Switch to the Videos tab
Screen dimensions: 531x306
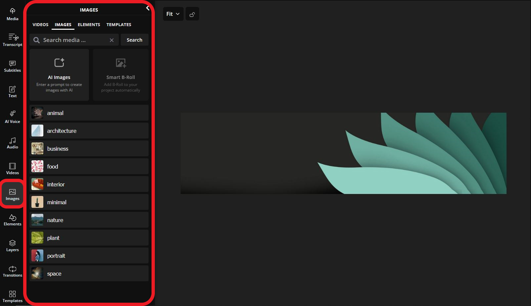[40, 24]
